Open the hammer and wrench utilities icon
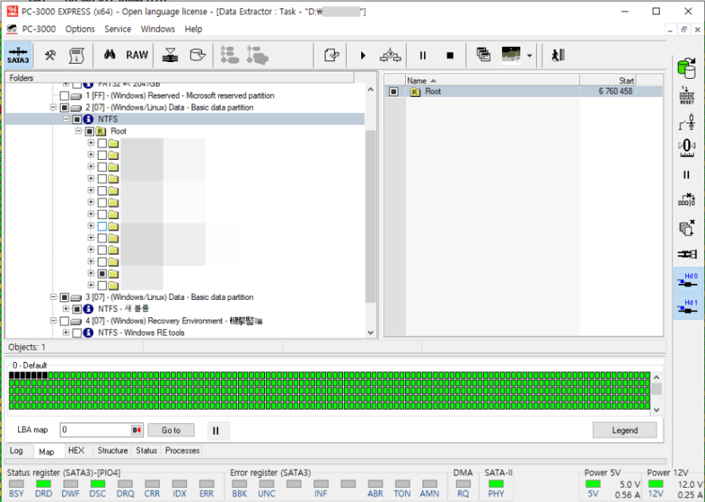Screen dimensions: 705x502 [x=50, y=55]
